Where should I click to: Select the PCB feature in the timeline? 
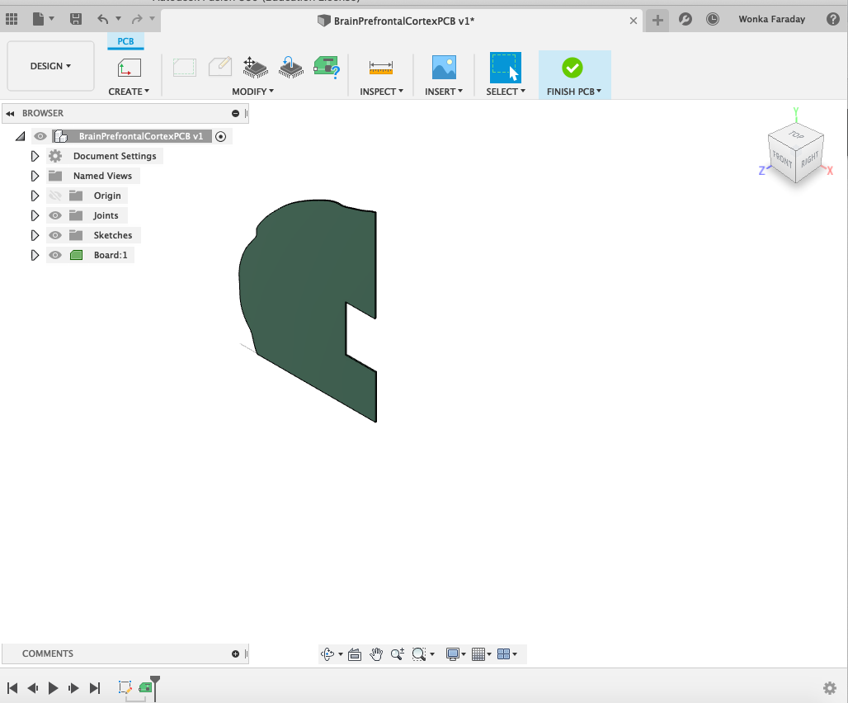coord(145,687)
